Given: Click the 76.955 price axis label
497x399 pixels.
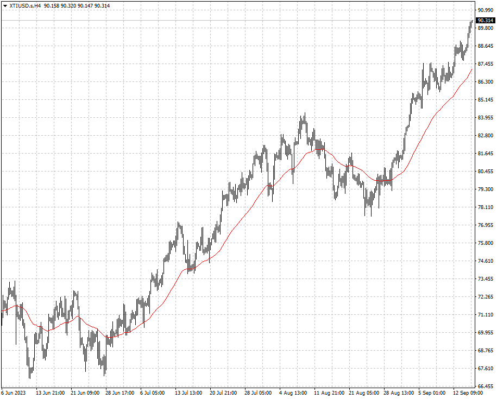Looking at the screenshot, I should tap(485, 225).
